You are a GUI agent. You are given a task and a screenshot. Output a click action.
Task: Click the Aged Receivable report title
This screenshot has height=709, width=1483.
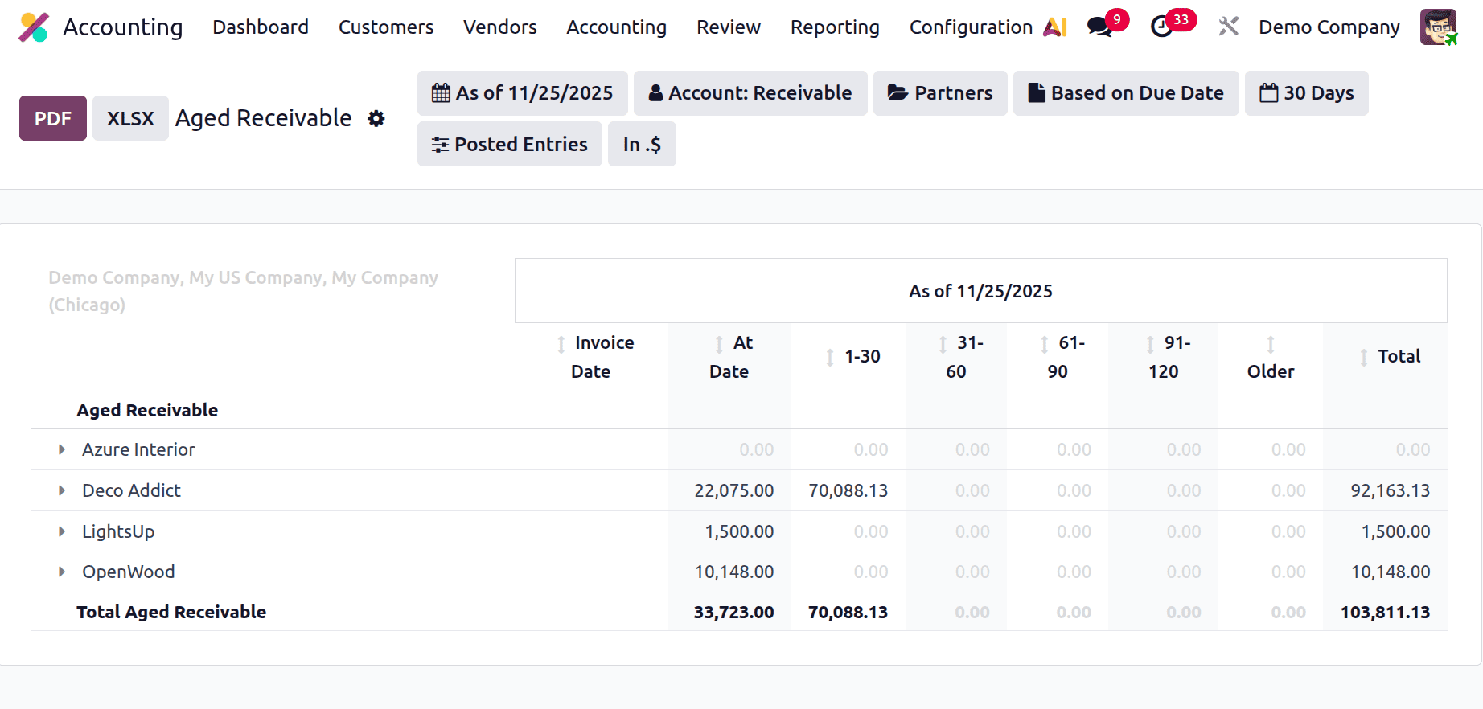(x=263, y=118)
